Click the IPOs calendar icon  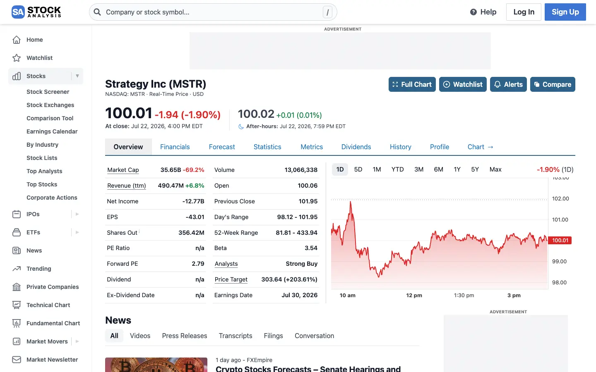click(x=17, y=214)
